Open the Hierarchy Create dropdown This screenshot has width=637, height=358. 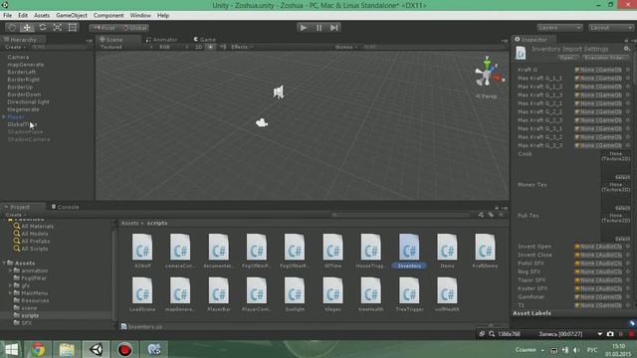[15, 47]
